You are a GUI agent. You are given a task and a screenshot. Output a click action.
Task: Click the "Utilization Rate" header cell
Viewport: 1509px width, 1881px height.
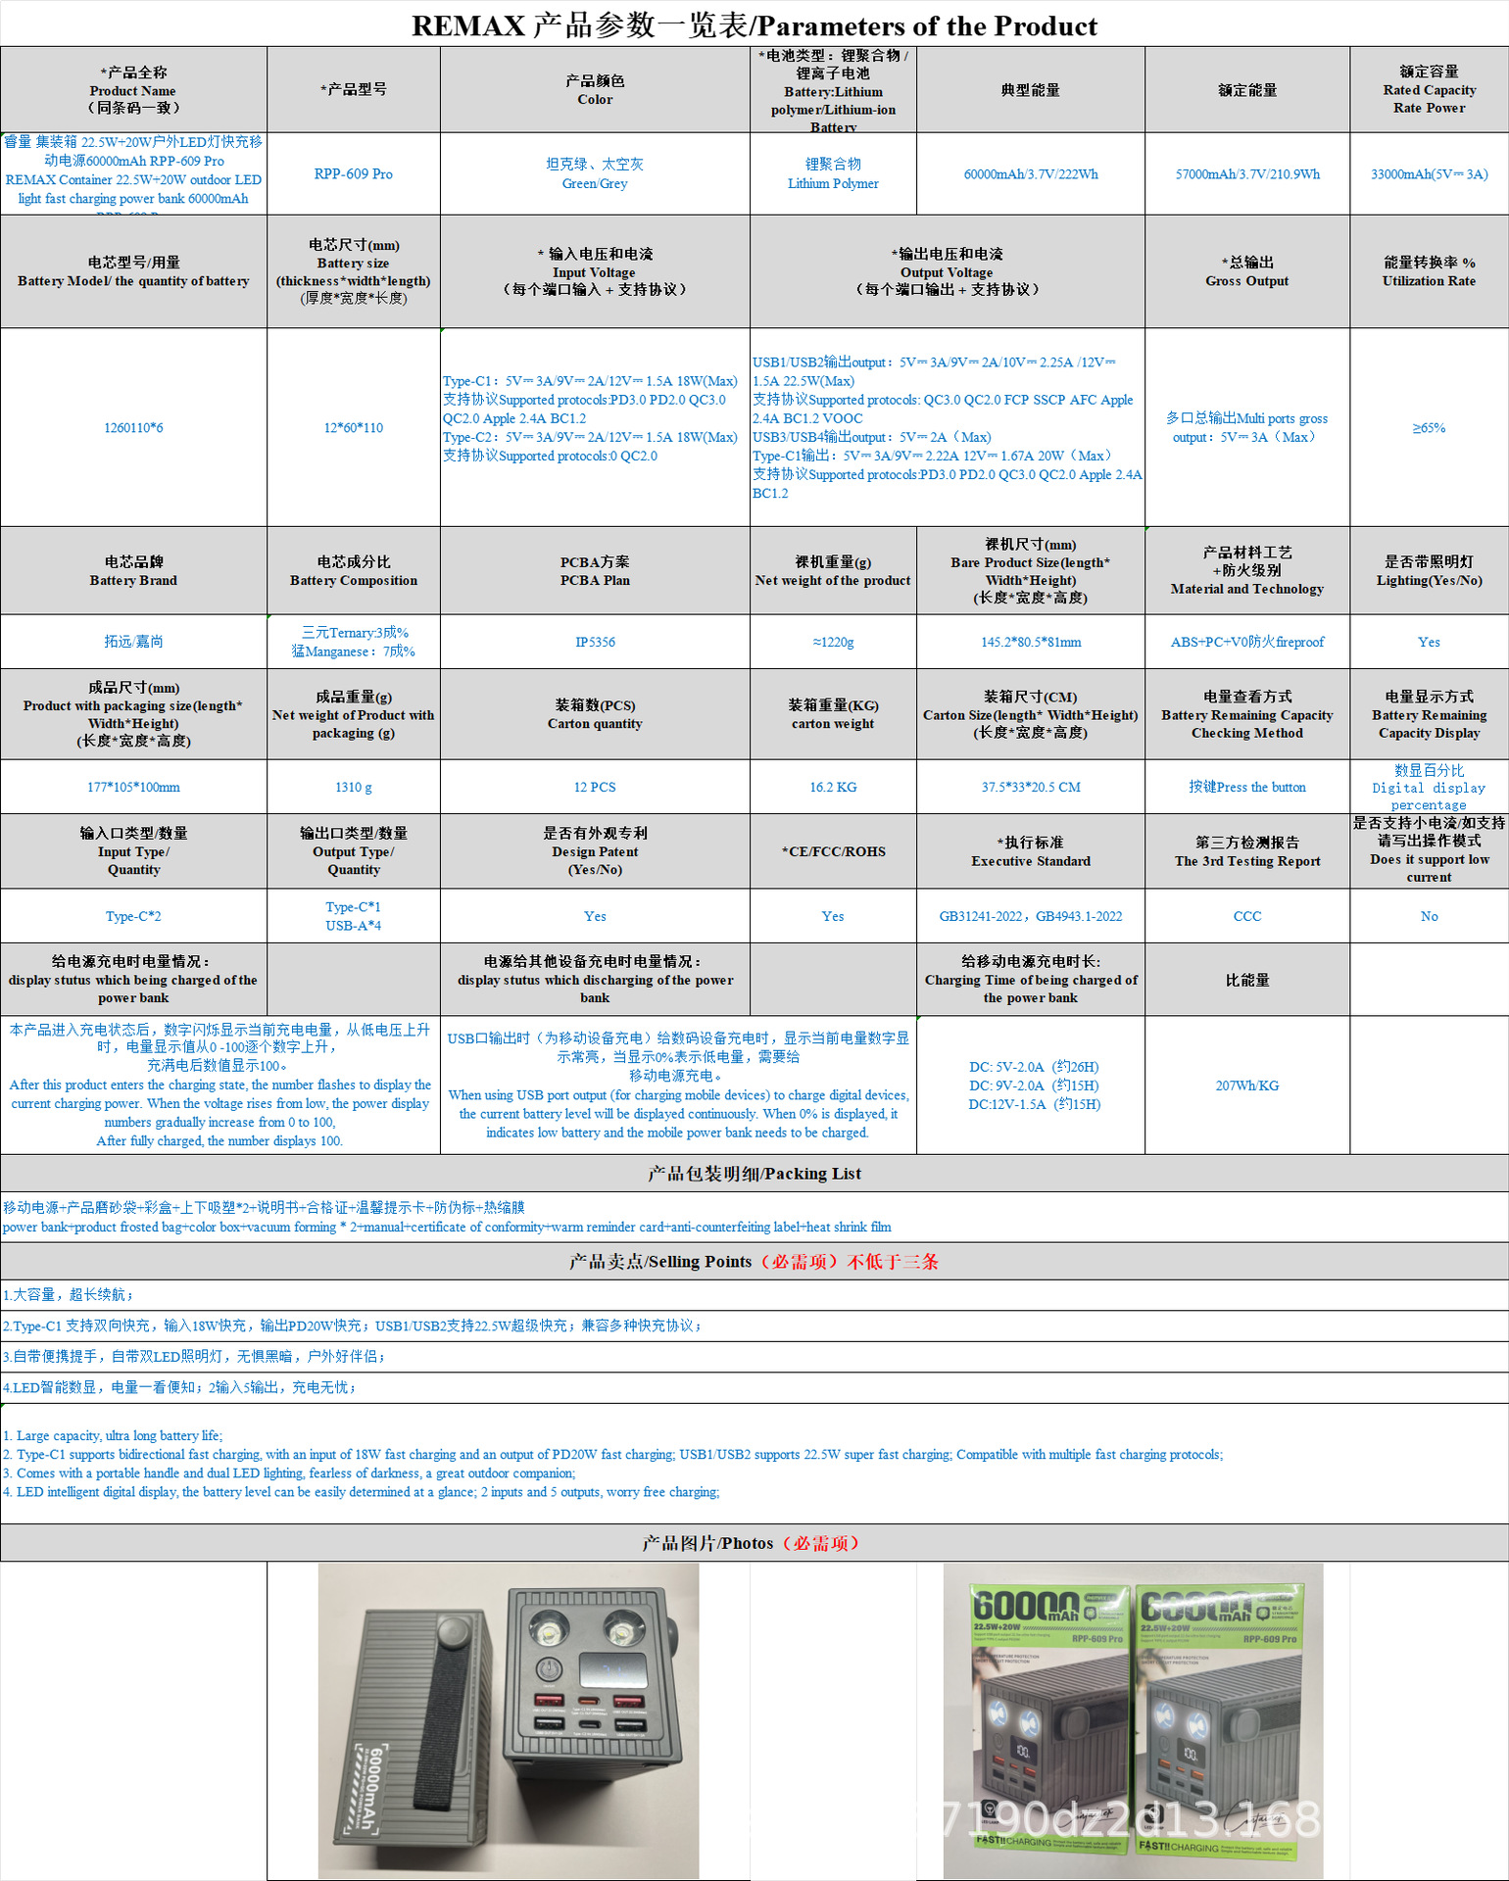(1429, 271)
